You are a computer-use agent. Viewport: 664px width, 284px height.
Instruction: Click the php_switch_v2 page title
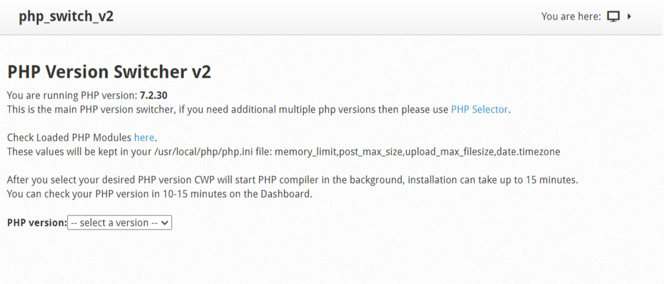click(x=66, y=17)
